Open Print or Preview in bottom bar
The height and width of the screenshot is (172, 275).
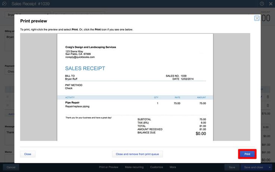coord(109,167)
